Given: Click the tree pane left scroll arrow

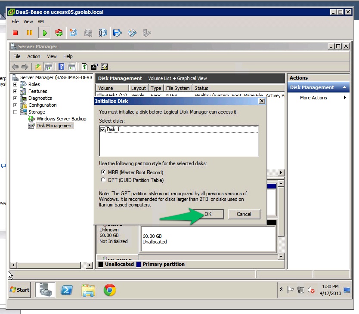Looking at the screenshot, I should click(x=13, y=265).
